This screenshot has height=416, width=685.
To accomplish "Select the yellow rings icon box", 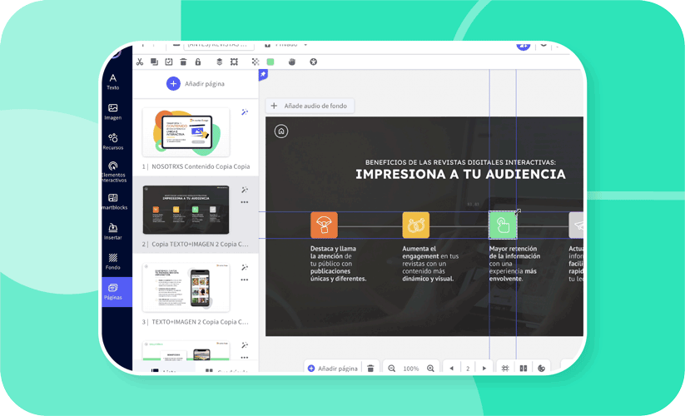I will 415,225.
